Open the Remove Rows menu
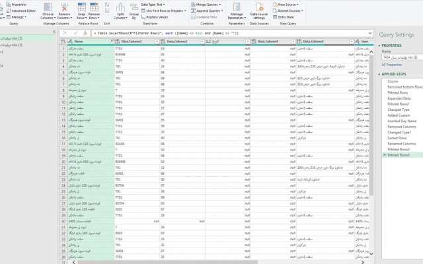This screenshot has height=264, width=423. pyautogui.click(x=94, y=11)
